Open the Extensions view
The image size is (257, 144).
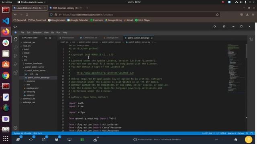[x=16, y=72]
